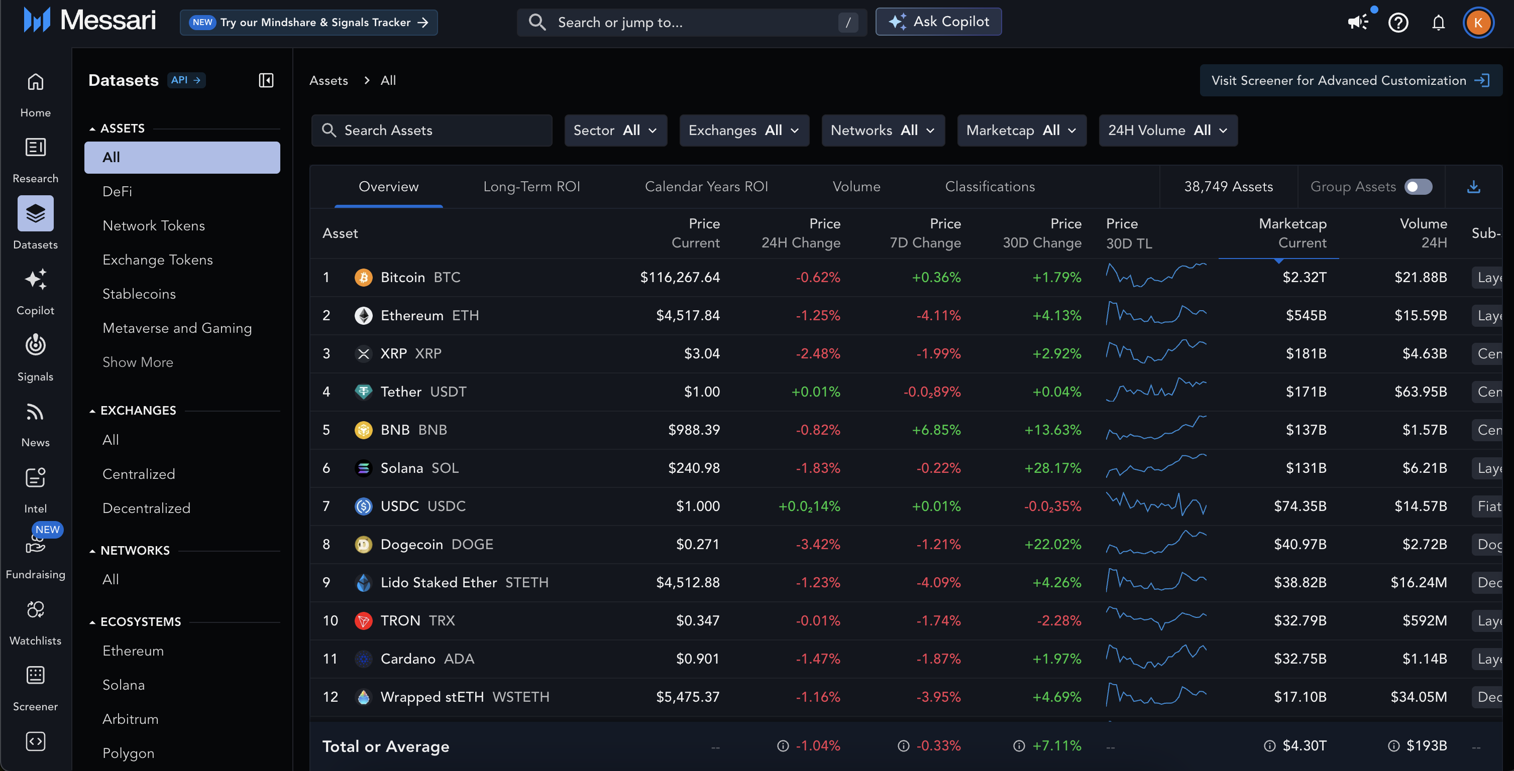Toggle the Group Assets switch
1514x771 pixels.
(x=1418, y=187)
